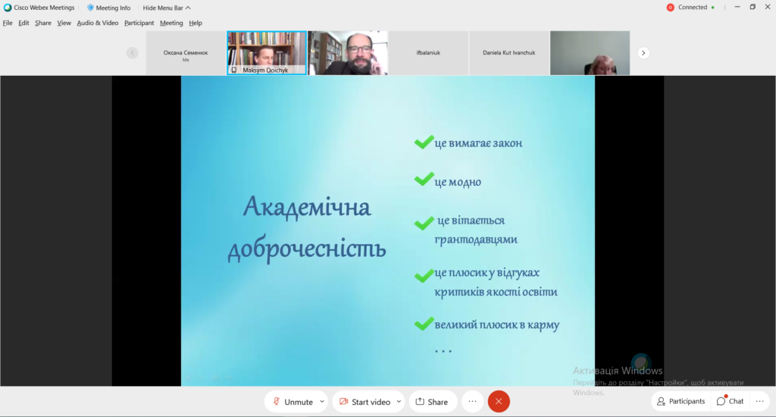This screenshot has height=417, width=776.
Task: Expand video options arrow beside Start video
Action: tap(399, 401)
